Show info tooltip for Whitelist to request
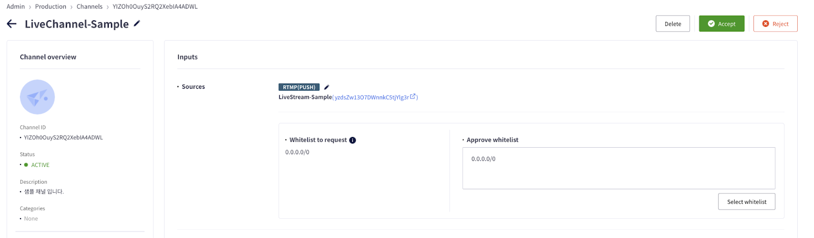Viewport: 814px width, 238px height. coord(353,140)
